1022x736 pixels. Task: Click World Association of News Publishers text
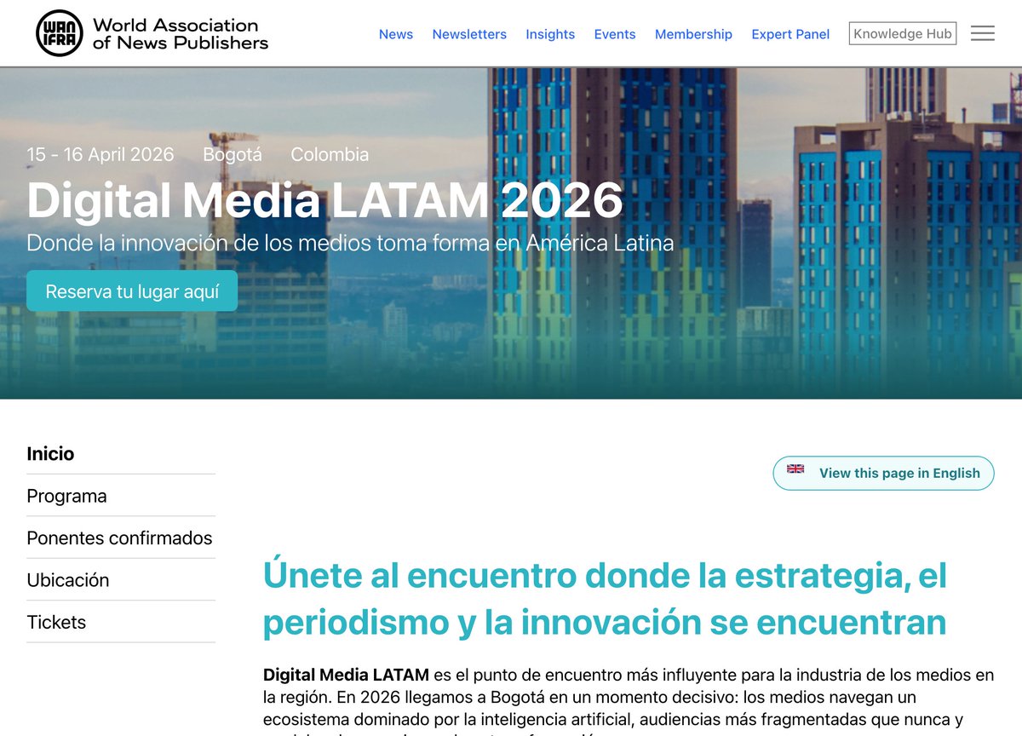coord(181,33)
